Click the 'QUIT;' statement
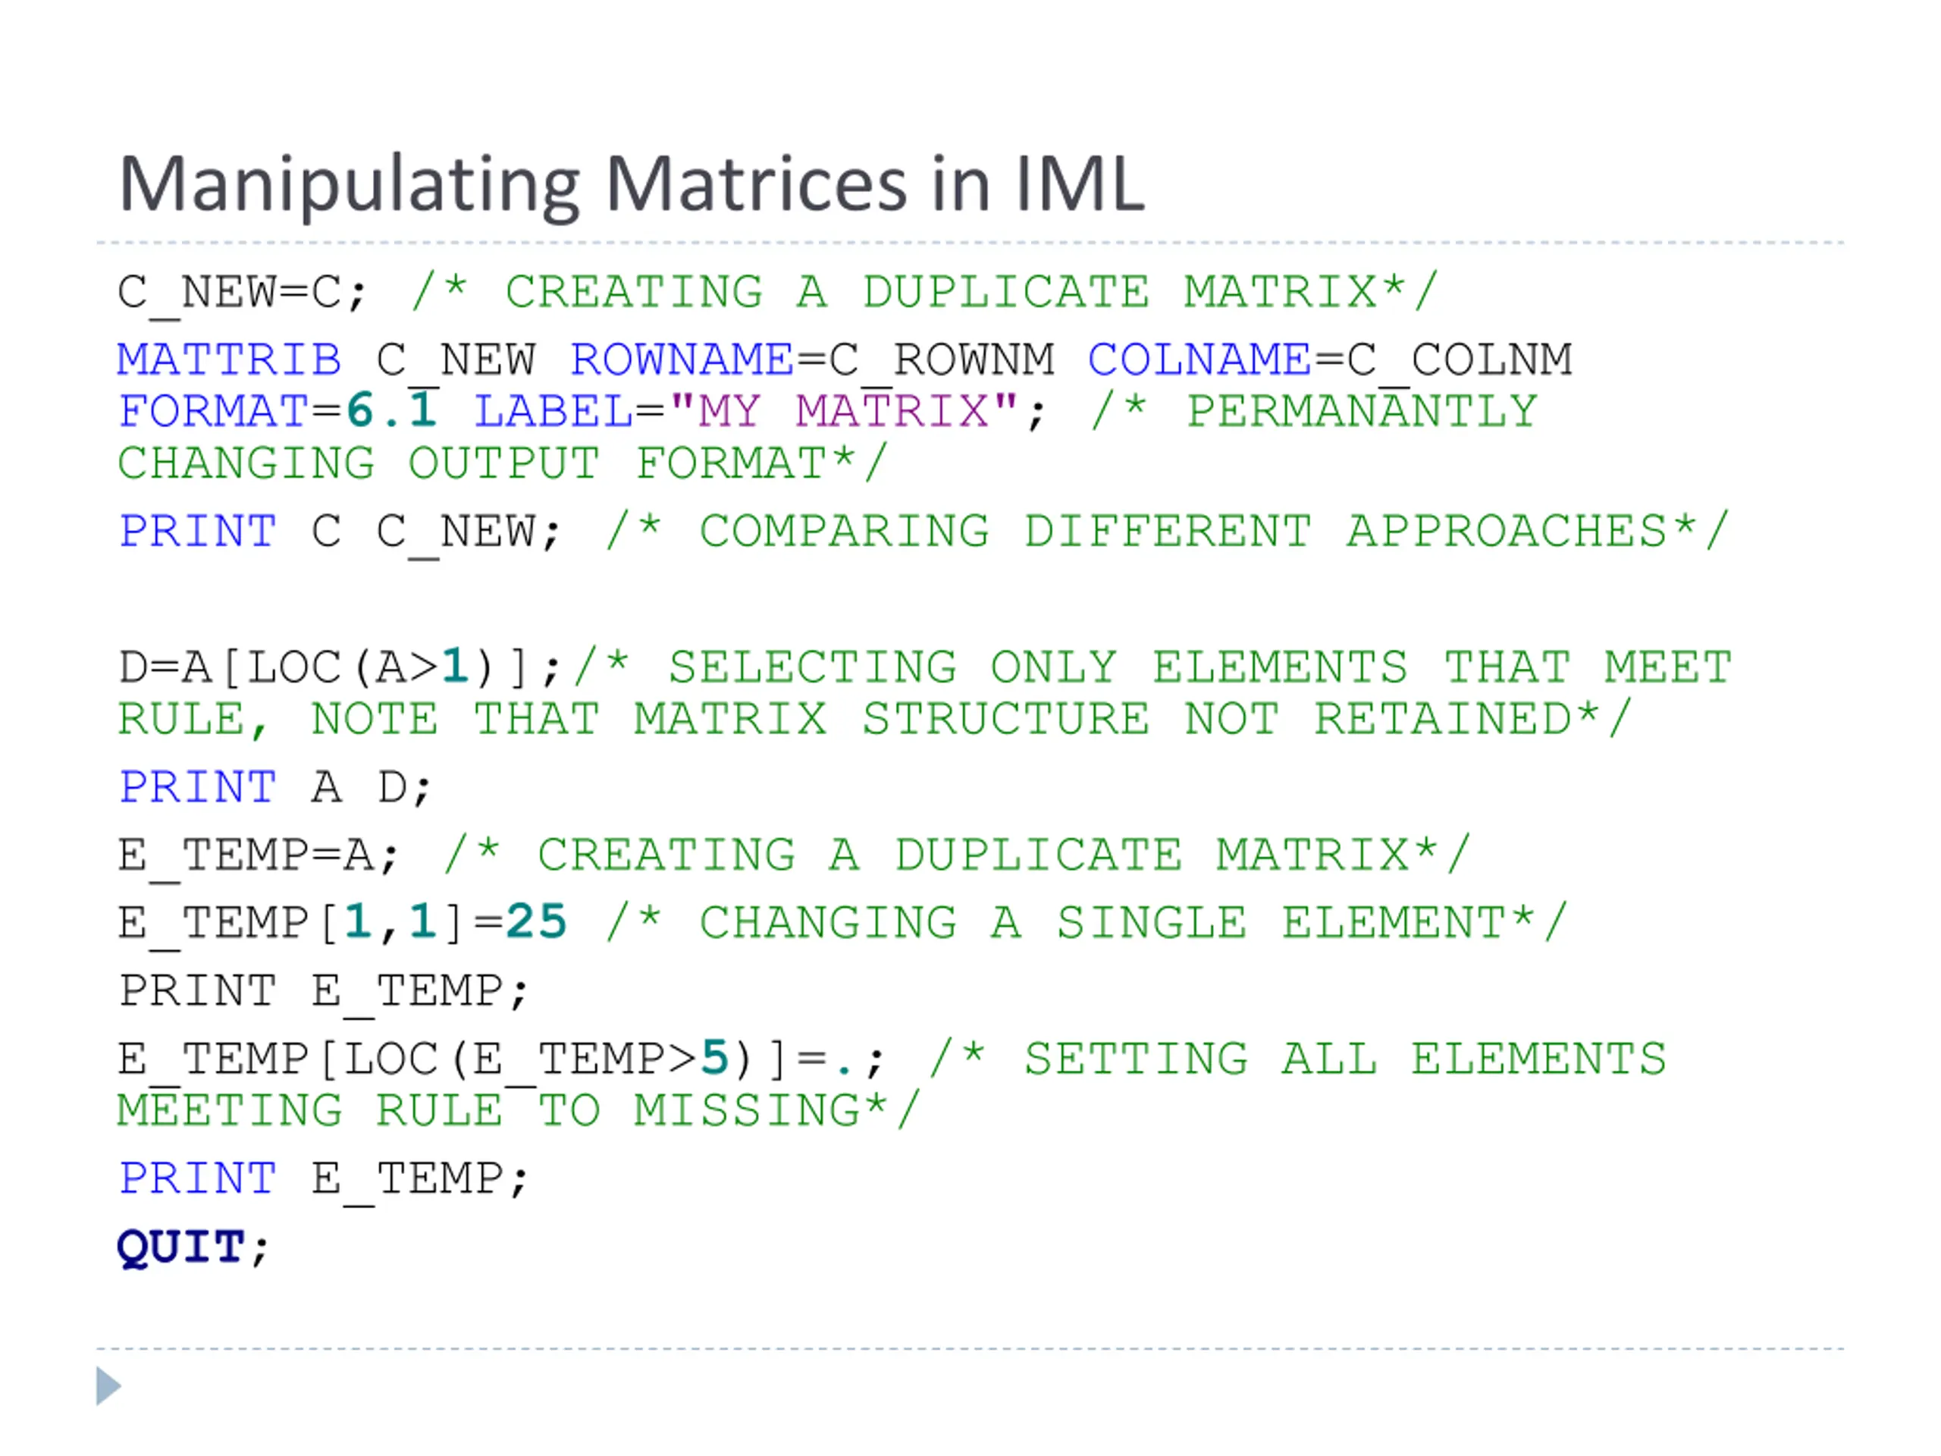This screenshot has height=1456, width=1941. pyautogui.click(x=193, y=1248)
